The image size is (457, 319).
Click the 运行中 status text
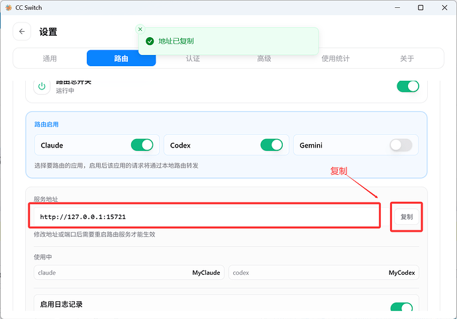pyautogui.click(x=65, y=91)
